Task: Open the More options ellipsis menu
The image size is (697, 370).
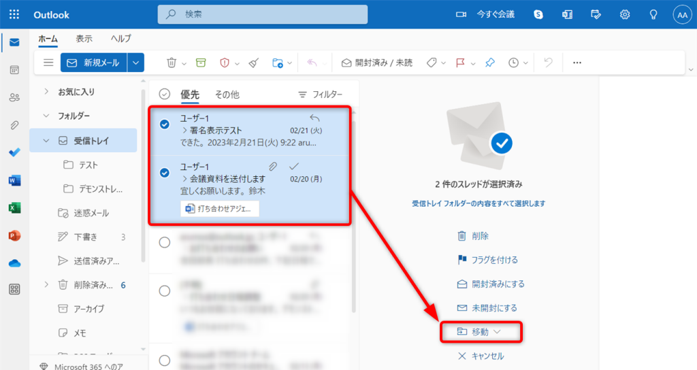Action: (577, 63)
